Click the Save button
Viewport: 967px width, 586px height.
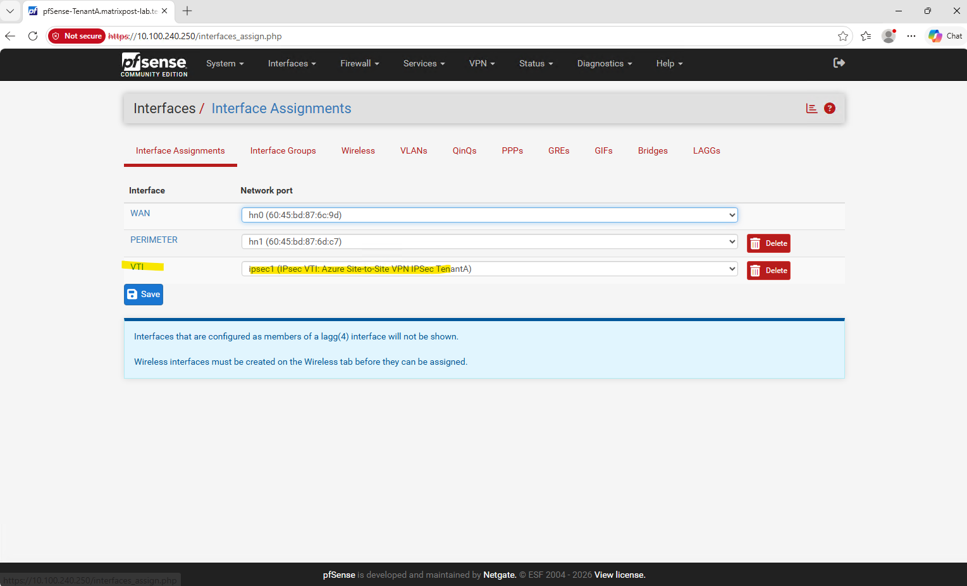[144, 295]
